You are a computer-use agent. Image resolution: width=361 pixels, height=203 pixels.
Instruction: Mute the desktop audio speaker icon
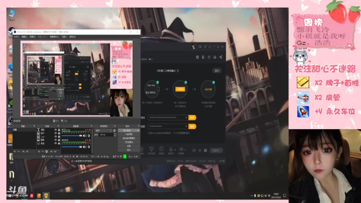84,147
